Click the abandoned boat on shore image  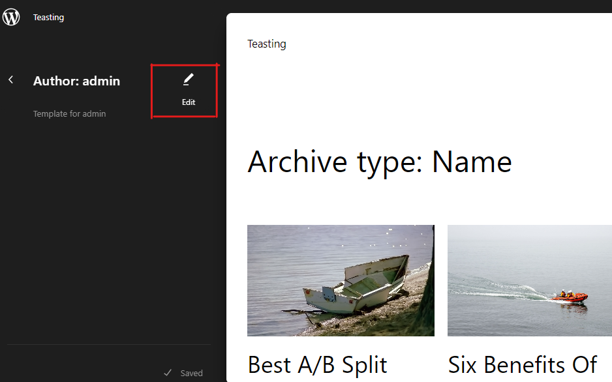tap(341, 280)
